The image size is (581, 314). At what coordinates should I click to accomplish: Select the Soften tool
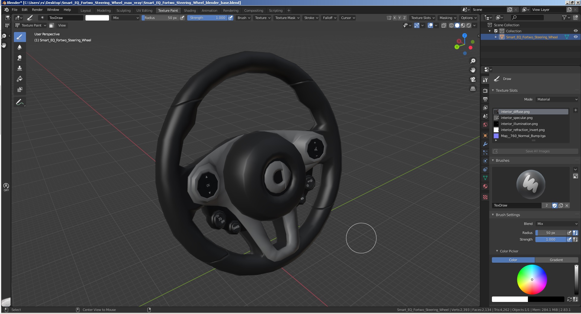click(20, 47)
